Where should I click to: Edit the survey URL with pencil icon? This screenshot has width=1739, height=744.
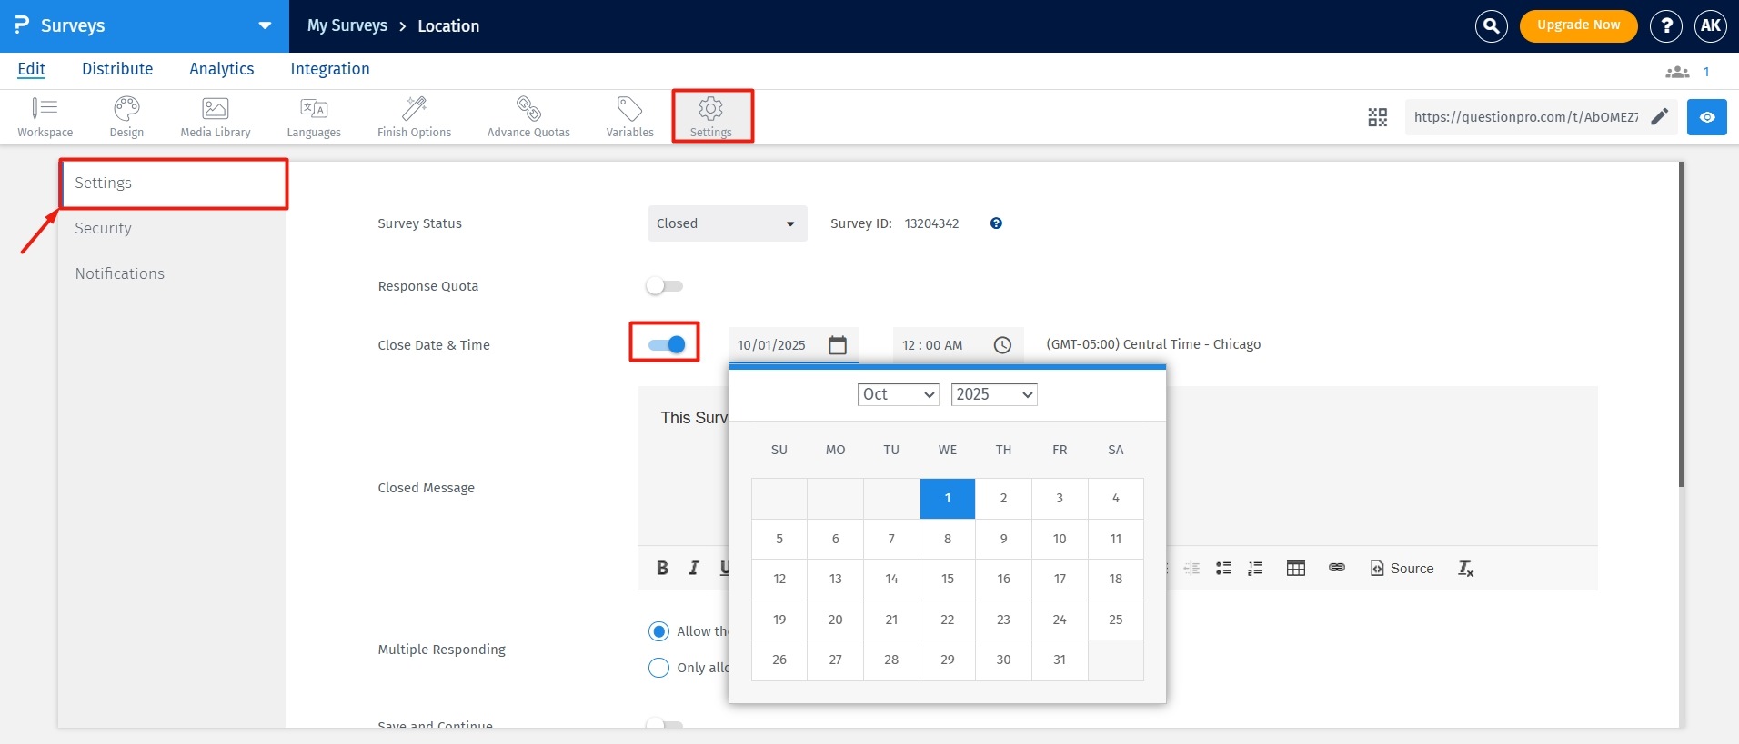pos(1660,116)
